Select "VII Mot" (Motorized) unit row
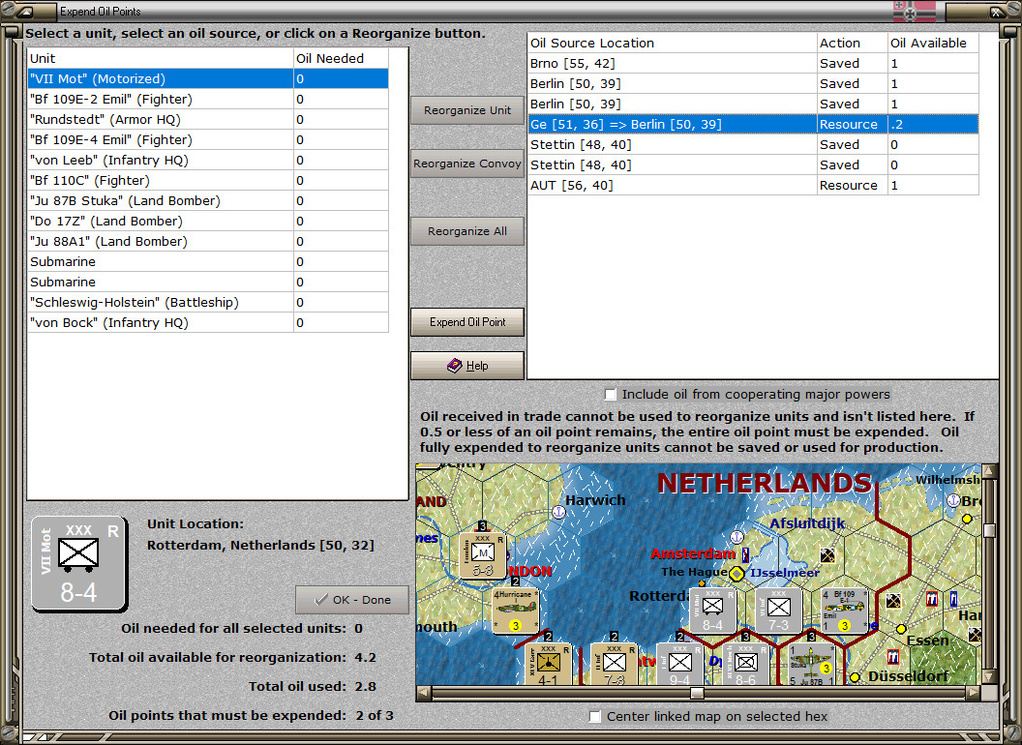The width and height of the screenshot is (1022, 745). tap(208, 79)
